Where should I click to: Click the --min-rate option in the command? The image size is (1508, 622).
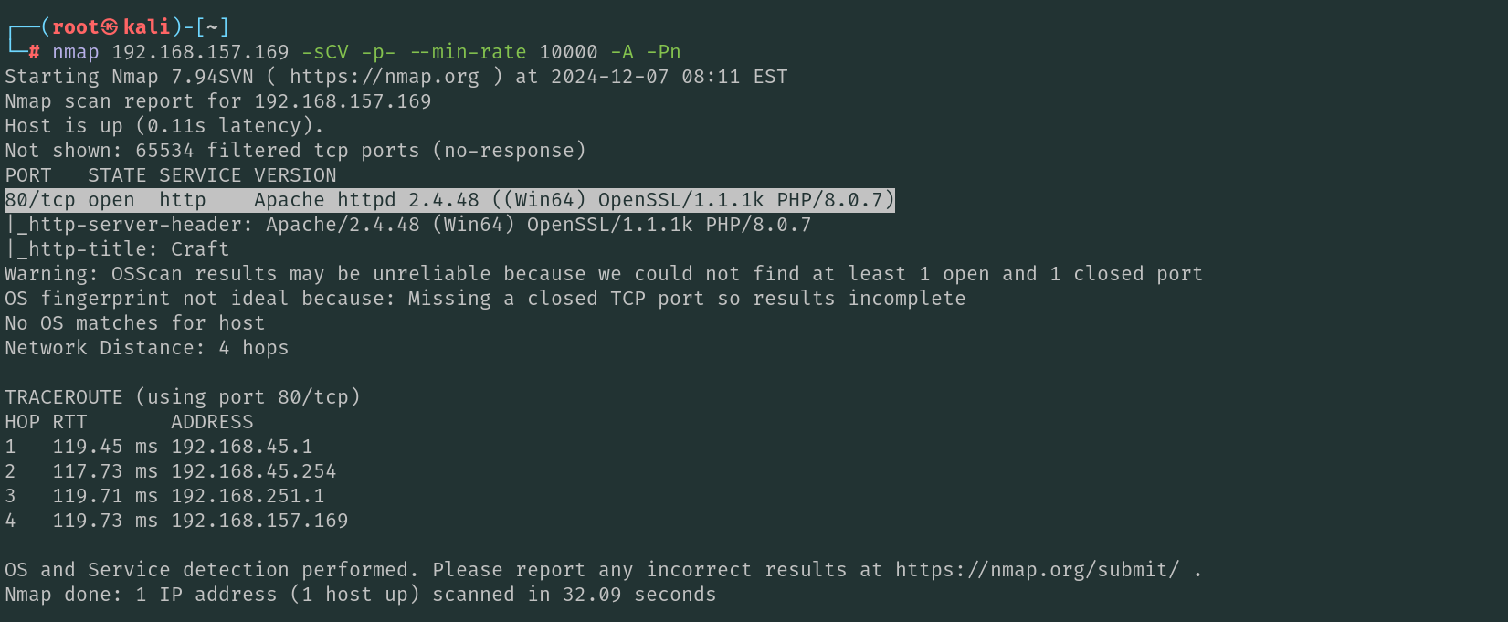468,52
